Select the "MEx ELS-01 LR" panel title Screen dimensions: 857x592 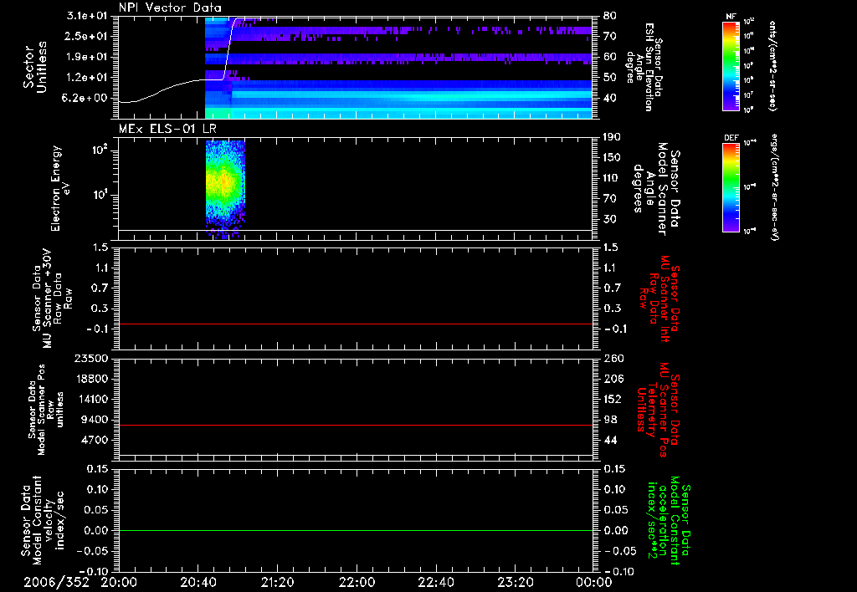click(x=167, y=130)
